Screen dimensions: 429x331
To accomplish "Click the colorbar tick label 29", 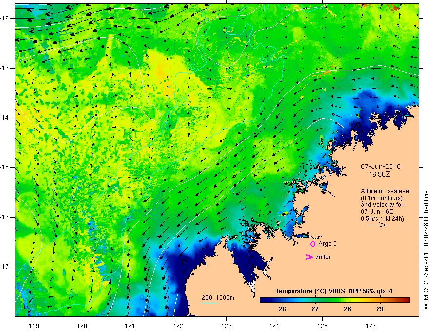I will click(x=380, y=309).
